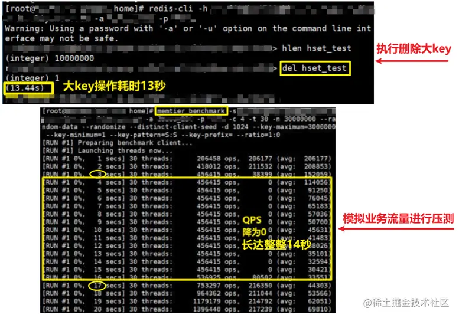This screenshot has height=318, width=459.
Task: Click the '长达整整14秒' annotation text
Action: [x=276, y=244]
